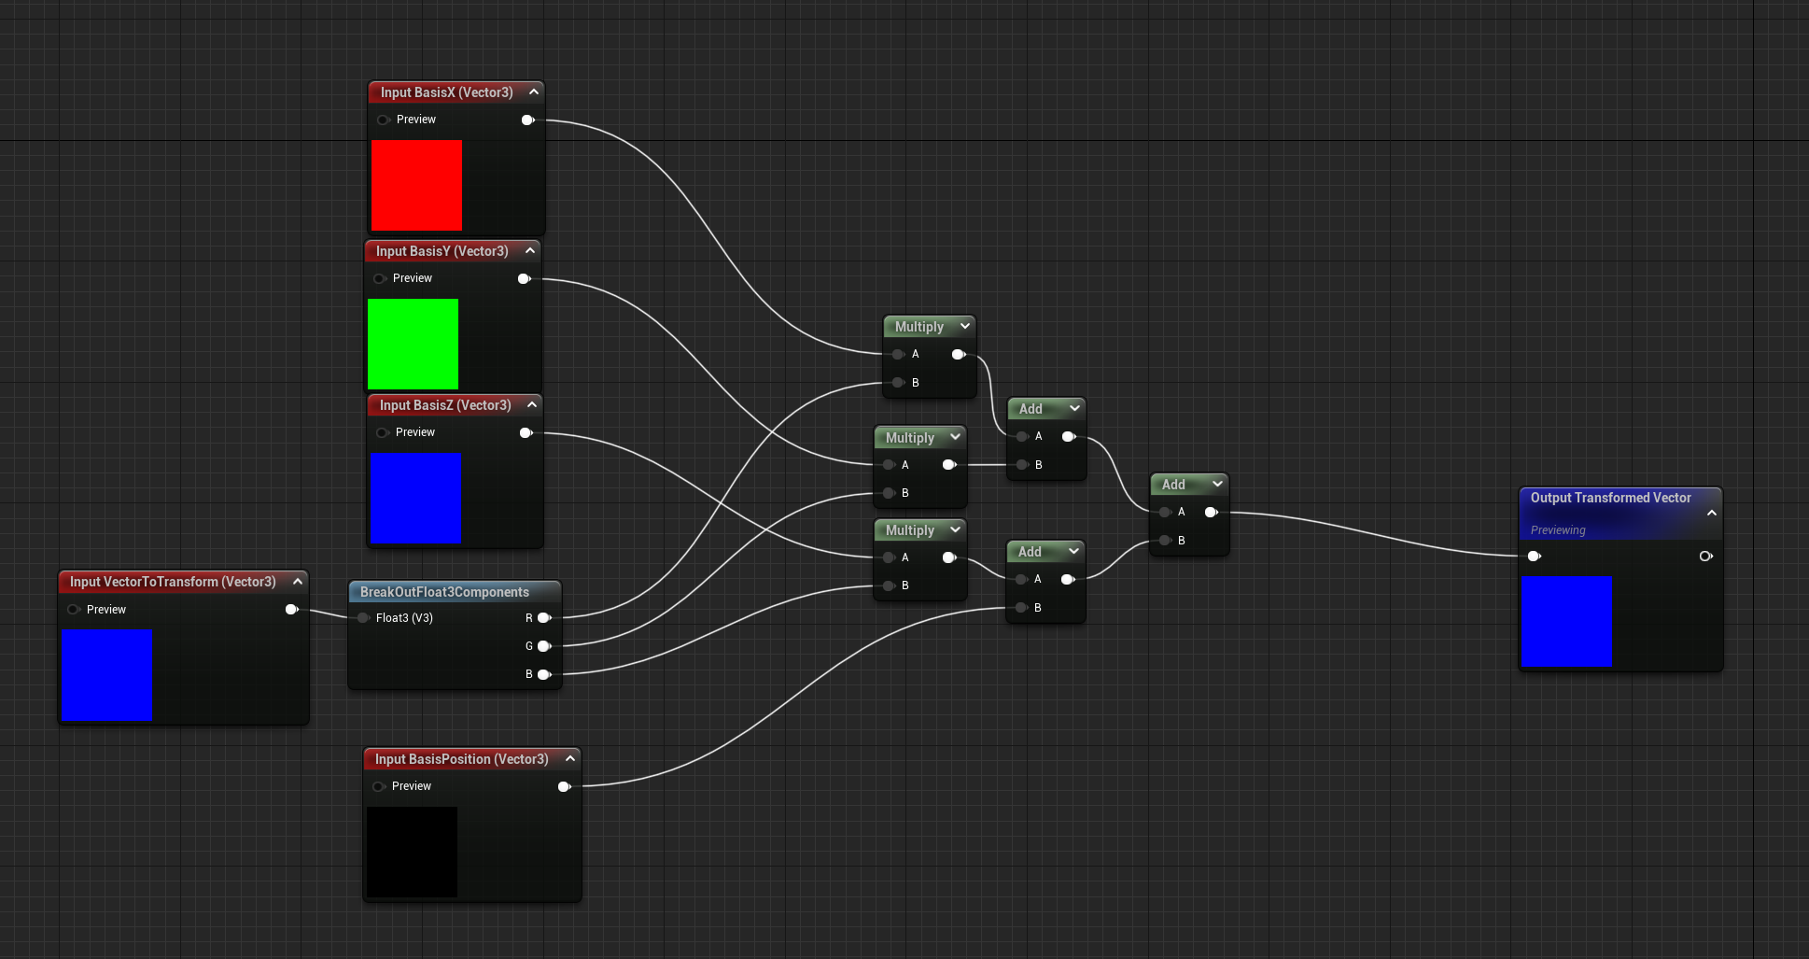The width and height of the screenshot is (1809, 959).
Task: Collapse Output Transformed Vector using header chevron
Action: tap(1712, 512)
